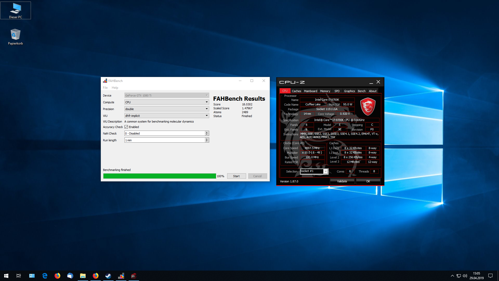499x281 pixels.
Task: Expand the Compute dropdown set to CPU
Action: point(167,102)
